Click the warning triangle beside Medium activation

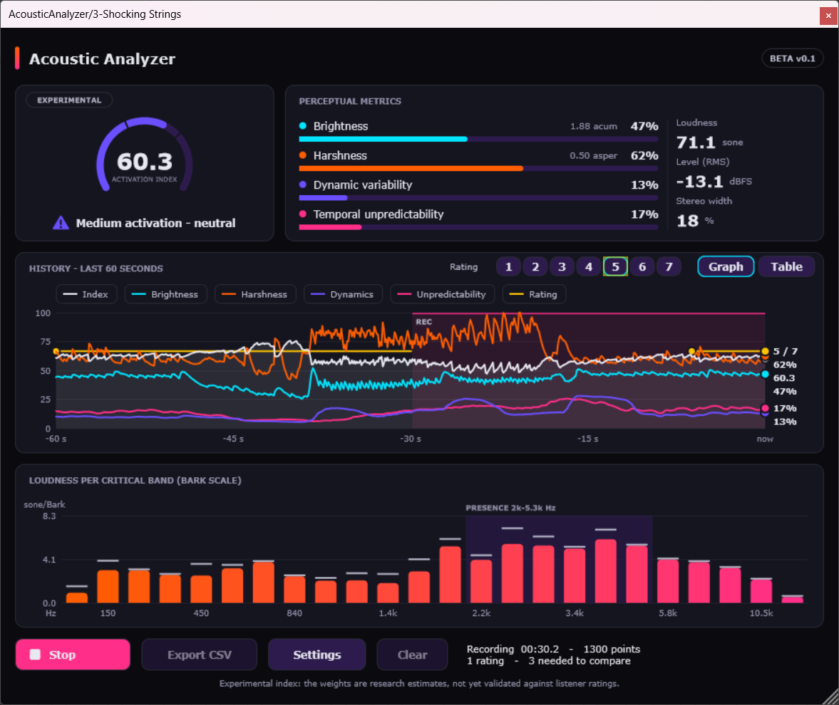pyautogui.click(x=61, y=223)
